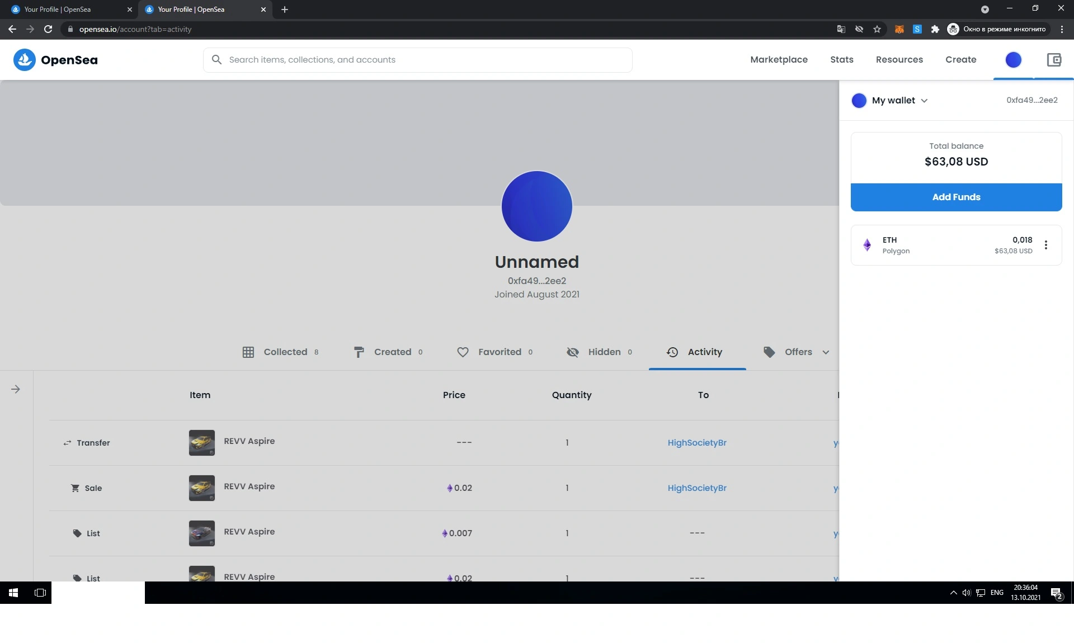Open the Resources menu
This screenshot has height=643, width=1074.
(x=899, y=60)
